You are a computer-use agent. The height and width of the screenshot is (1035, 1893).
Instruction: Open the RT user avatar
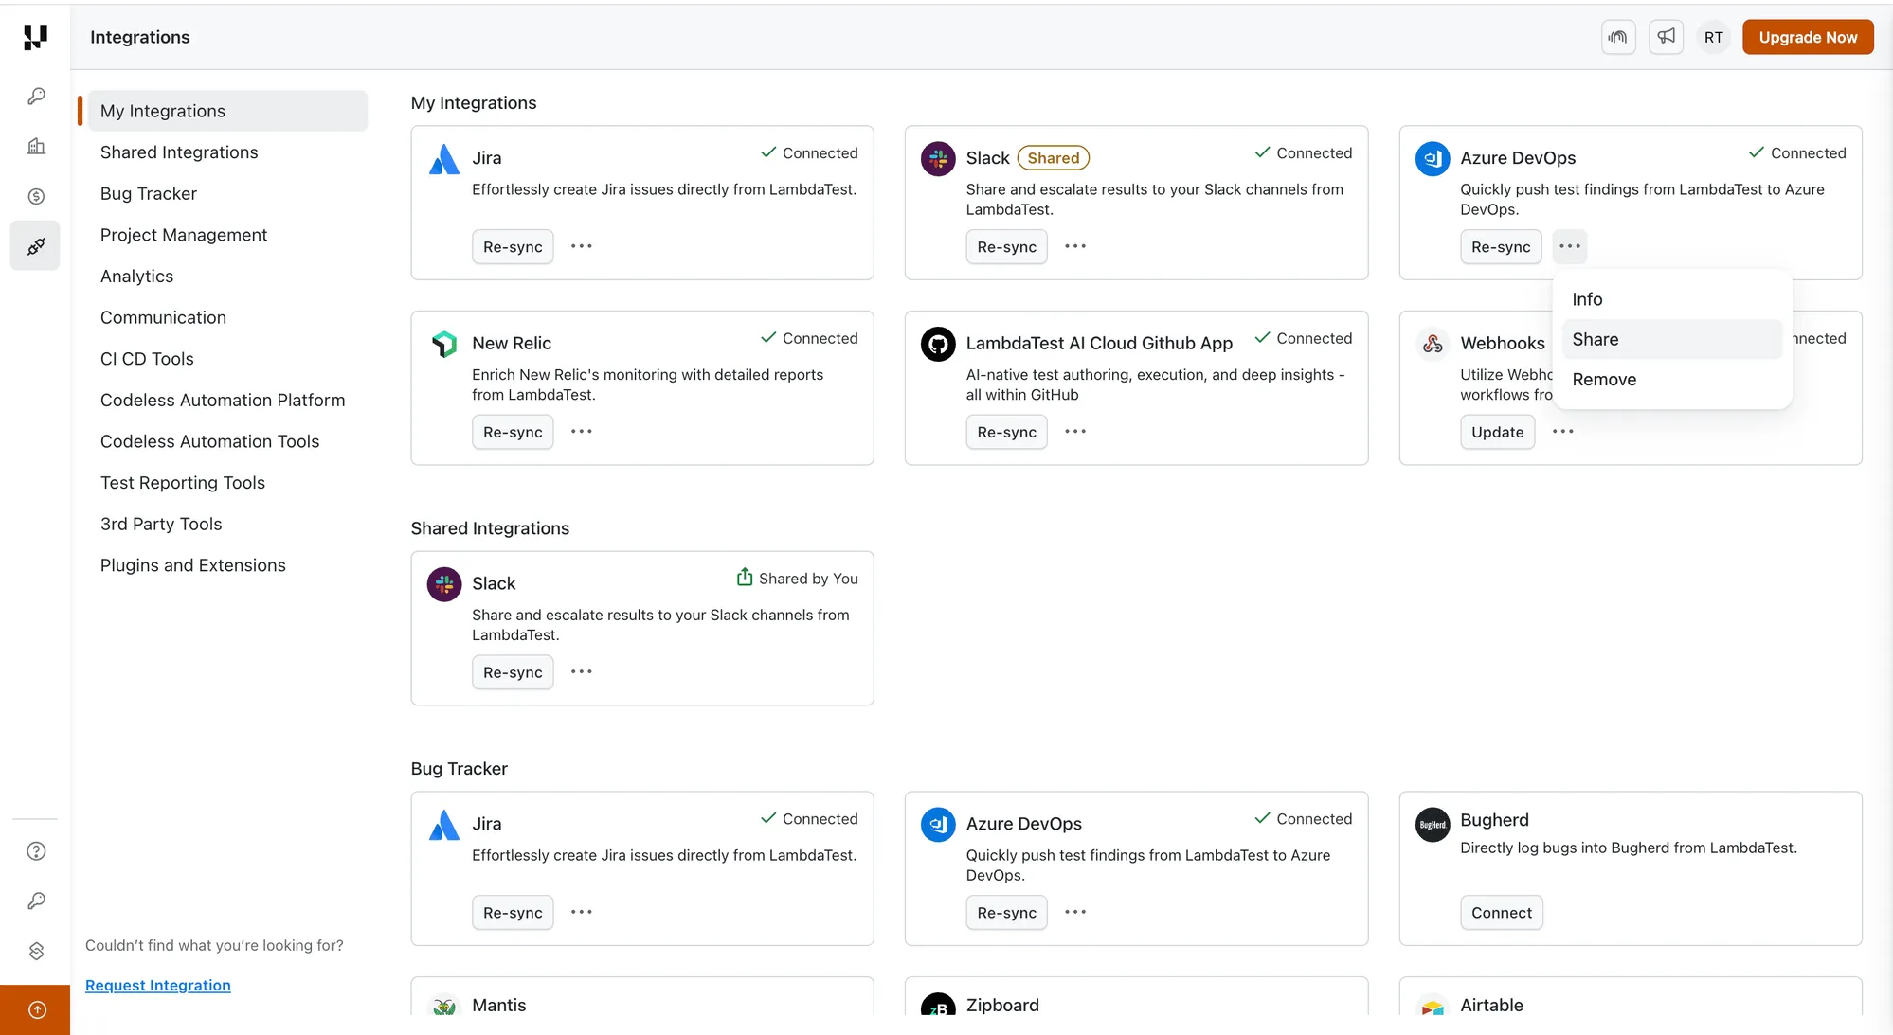point(1713,37)
